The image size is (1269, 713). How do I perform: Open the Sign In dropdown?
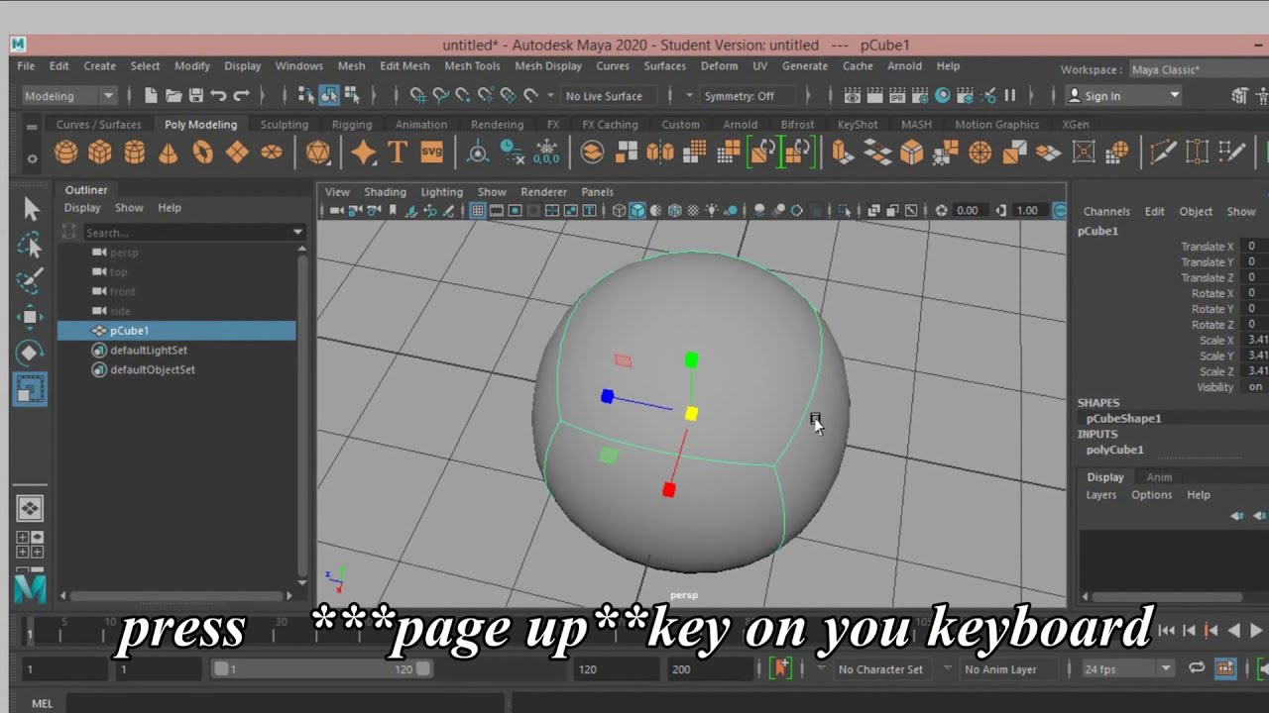tap(1123, 96)
